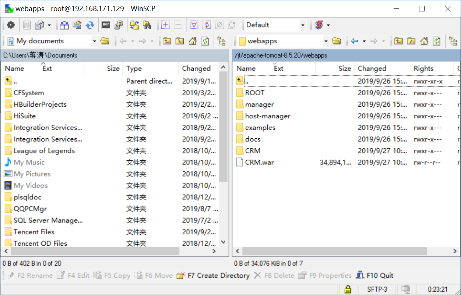Click the Compare Directories toolbar icon
461x295 pixels.
click(x=64, y=25)
